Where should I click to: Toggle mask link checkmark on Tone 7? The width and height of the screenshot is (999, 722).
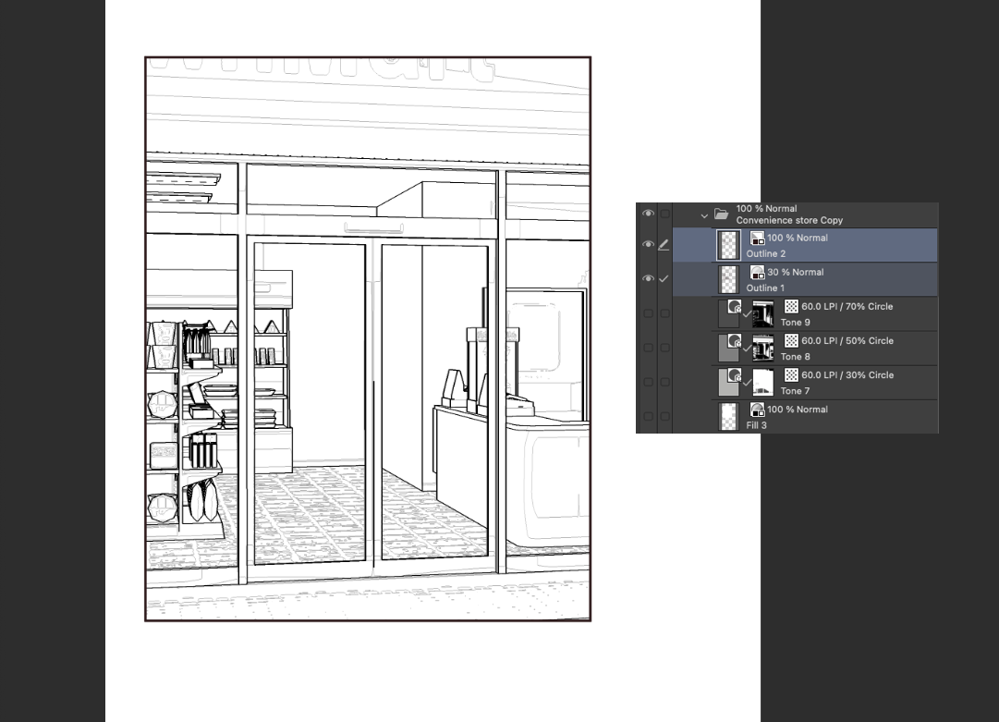coord(747,383)
